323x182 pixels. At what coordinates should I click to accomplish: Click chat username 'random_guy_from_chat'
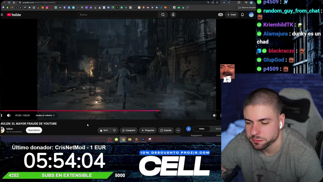click(x=291, y=11)
